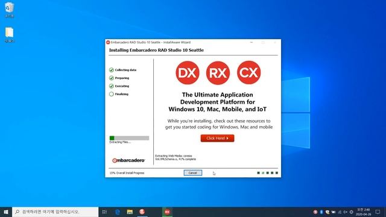Click 'Executing' step label
The image size is (386, 217).
tap(122, 86)
